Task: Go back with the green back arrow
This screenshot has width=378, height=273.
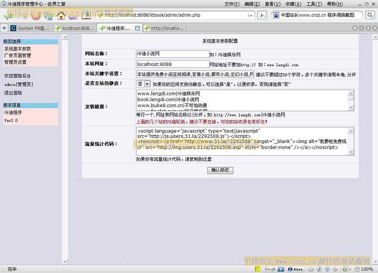Action: pyautogui.click(x=8, y=15)
